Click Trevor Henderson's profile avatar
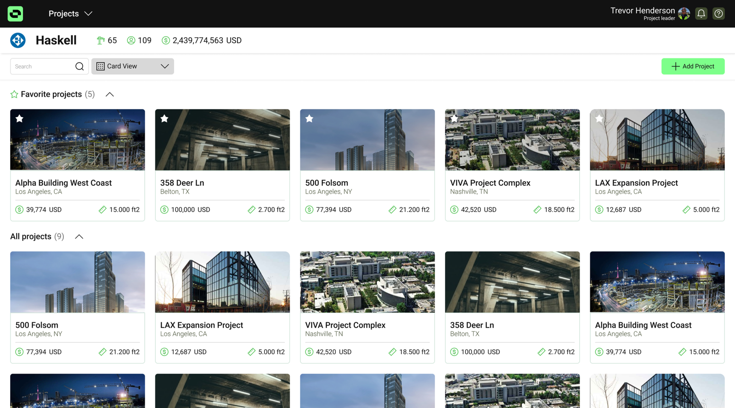This screenshot has height=408, width=735. point(684,14)
